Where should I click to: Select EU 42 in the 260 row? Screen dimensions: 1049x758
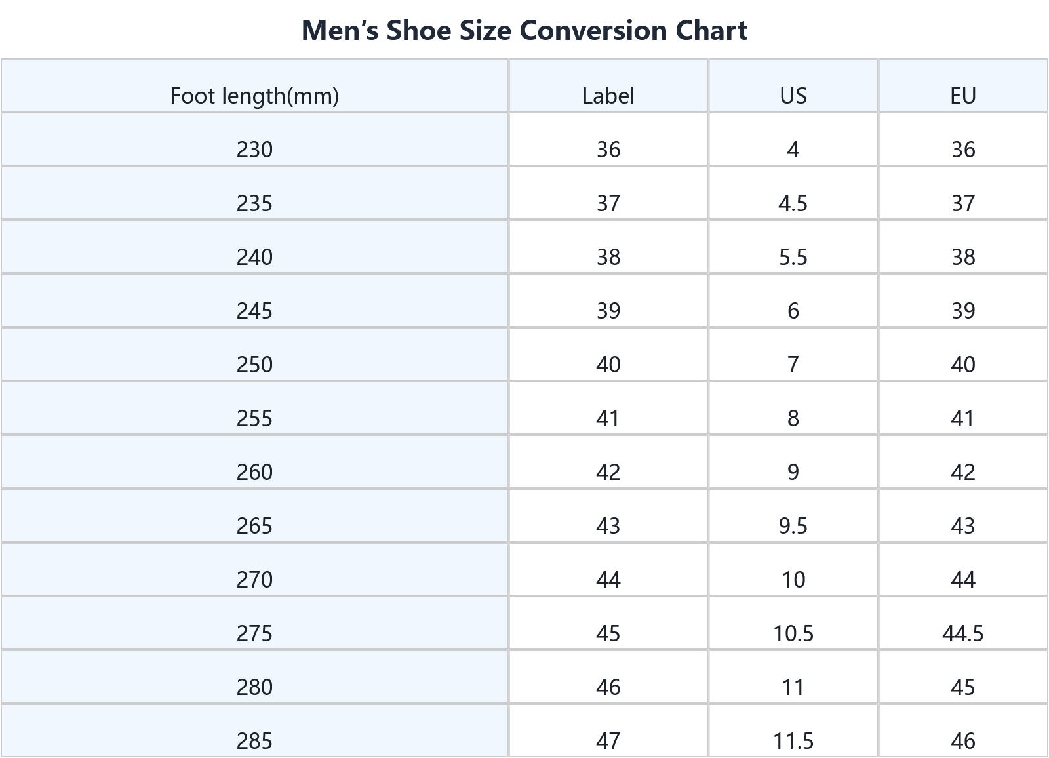(x=962, y=472)
